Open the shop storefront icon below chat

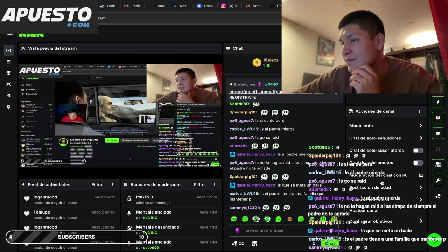pyautogui.click(x=254, y=244)
